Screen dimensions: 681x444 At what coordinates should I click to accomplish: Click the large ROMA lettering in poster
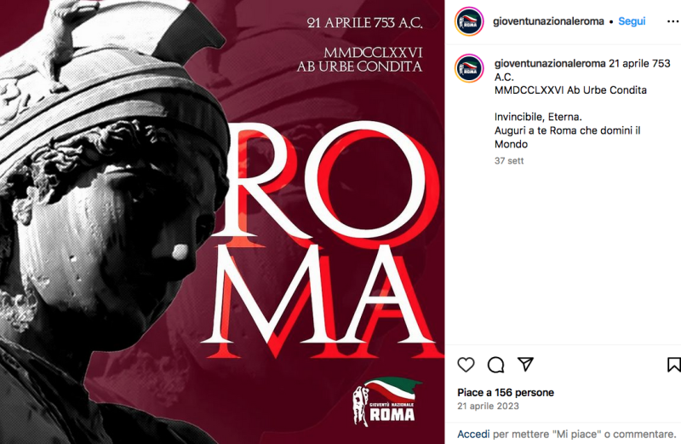click(x=322, y=239)
